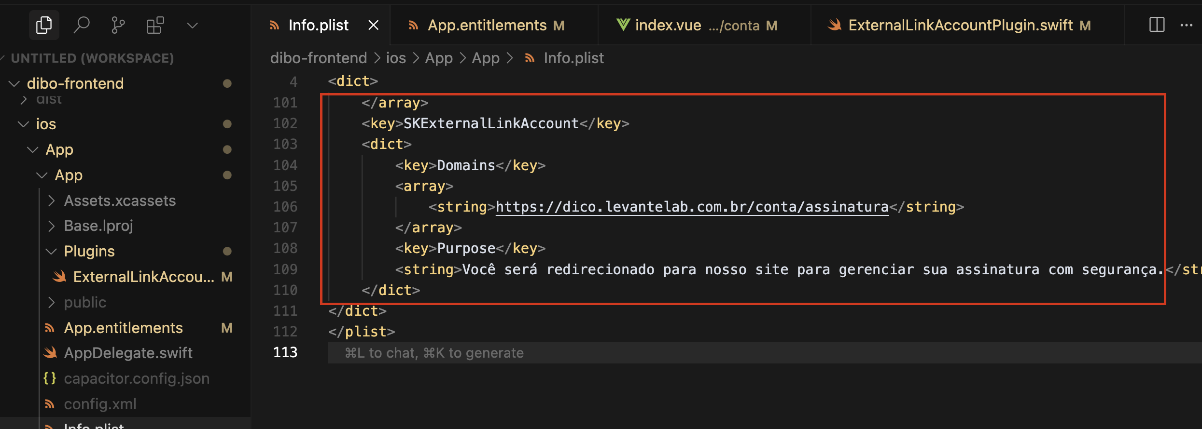Switch to ExternalLinkAccountPlugin.swift tab
Viewport: 1202px width, 429px height.
click(x=960, y=25)
